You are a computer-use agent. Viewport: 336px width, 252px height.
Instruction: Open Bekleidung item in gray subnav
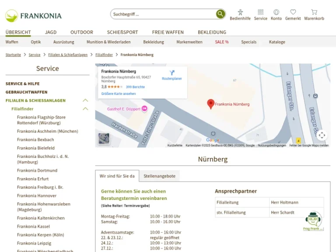tap(154, 42)
